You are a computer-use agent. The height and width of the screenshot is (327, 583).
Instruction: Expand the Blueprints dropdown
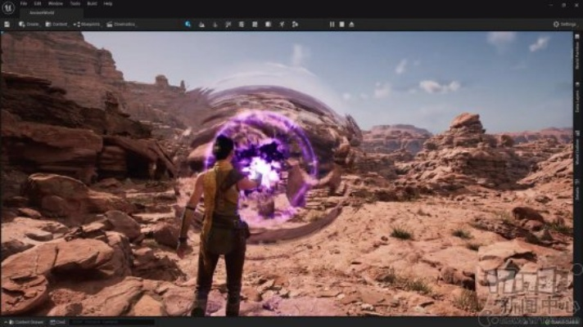click(x=88, y=25)
